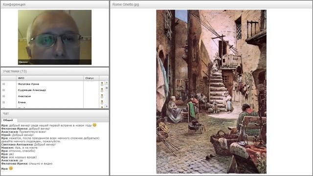Select participant Елена in the list

22,102
